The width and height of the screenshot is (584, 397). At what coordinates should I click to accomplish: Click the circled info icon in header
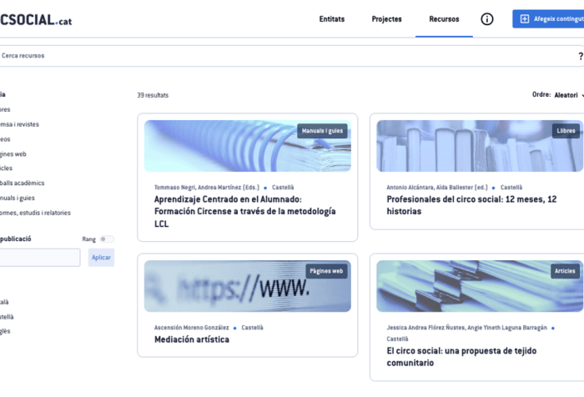pos(487,19)
